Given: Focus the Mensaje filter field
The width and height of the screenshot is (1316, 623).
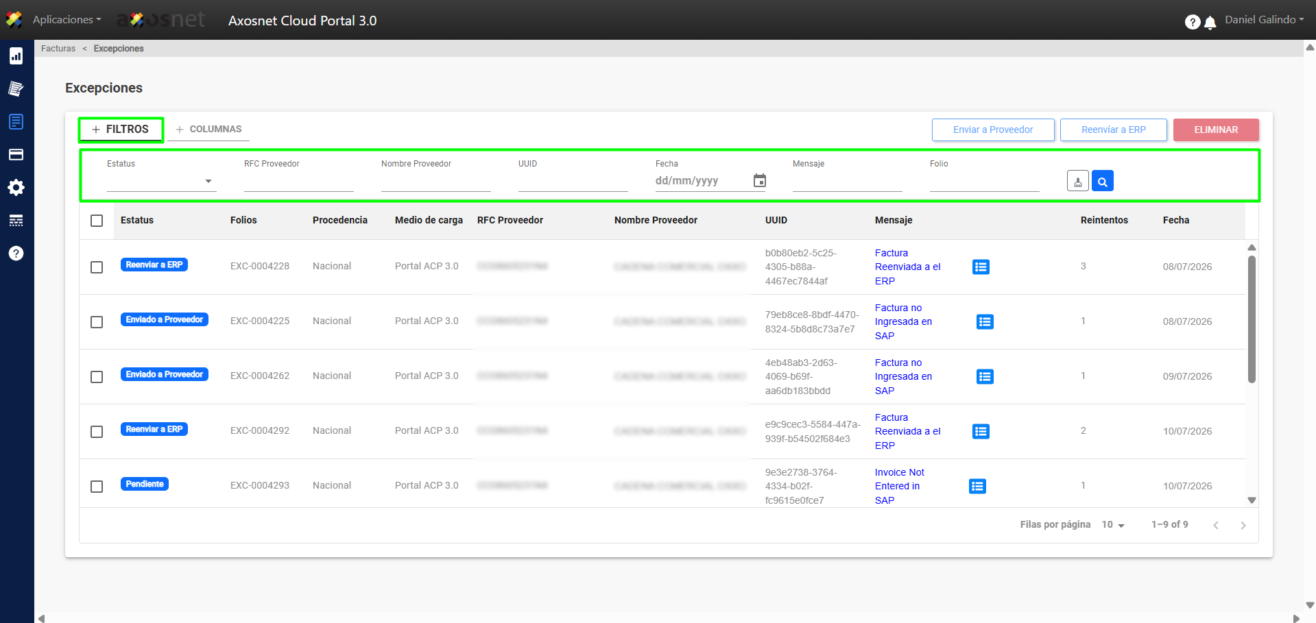Looking at the screenshot, I should [x=848, y=182].
